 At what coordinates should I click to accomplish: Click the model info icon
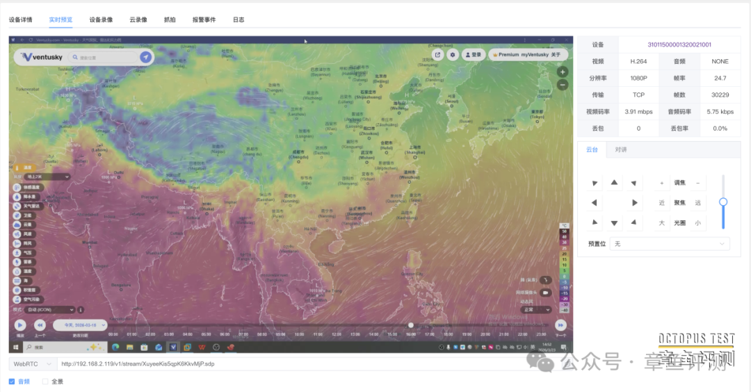click(81, 310)
